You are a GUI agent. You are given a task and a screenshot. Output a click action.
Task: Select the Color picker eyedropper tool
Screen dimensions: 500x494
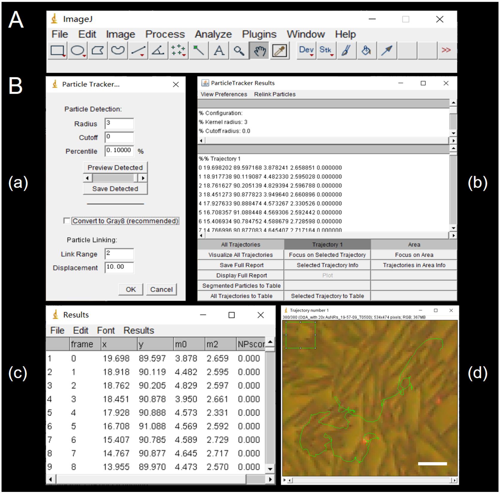click(279, 50)
